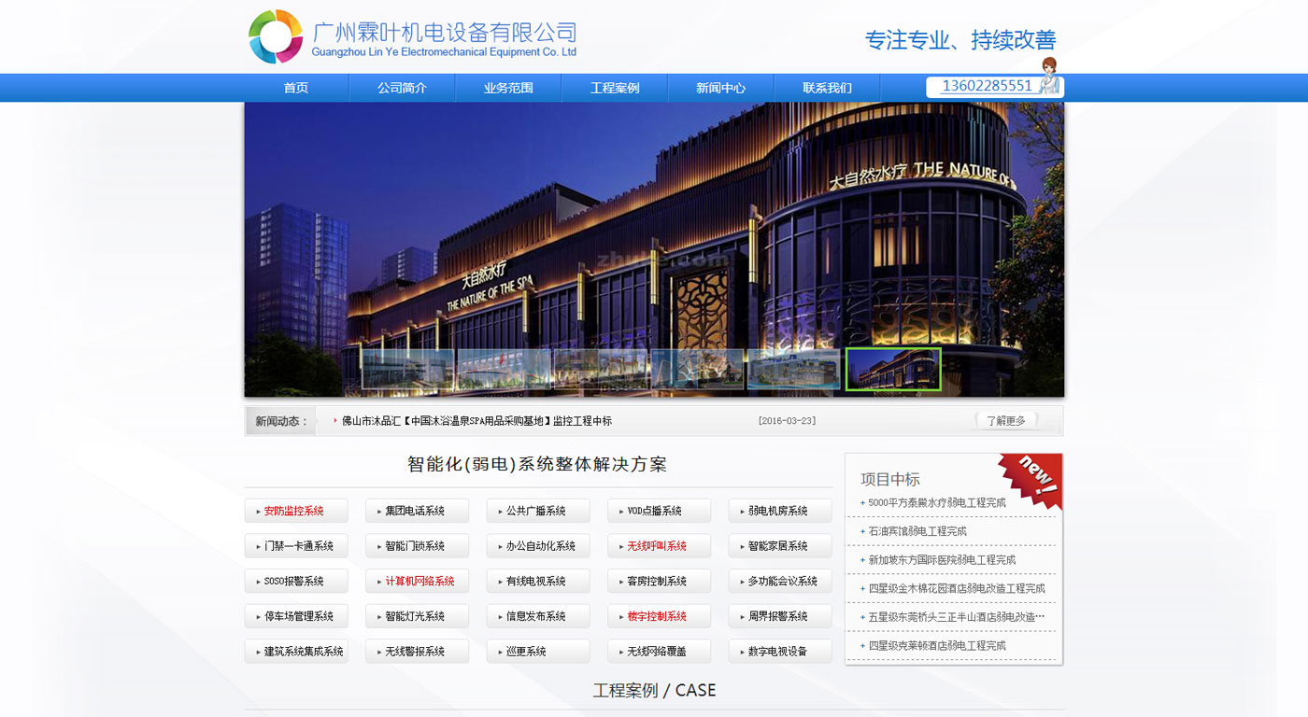Open 巡更系统

coord(538,652)
